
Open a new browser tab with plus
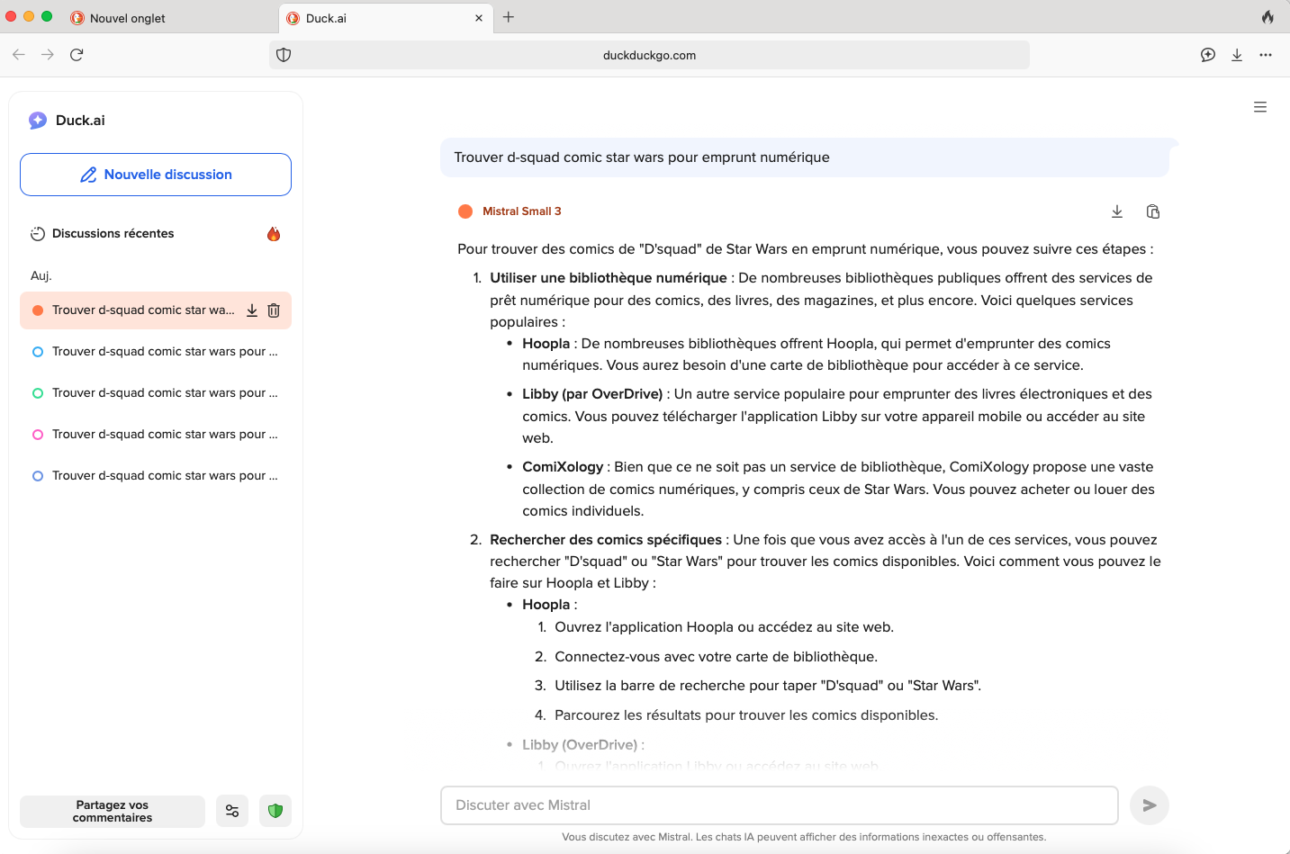[509, 17]
